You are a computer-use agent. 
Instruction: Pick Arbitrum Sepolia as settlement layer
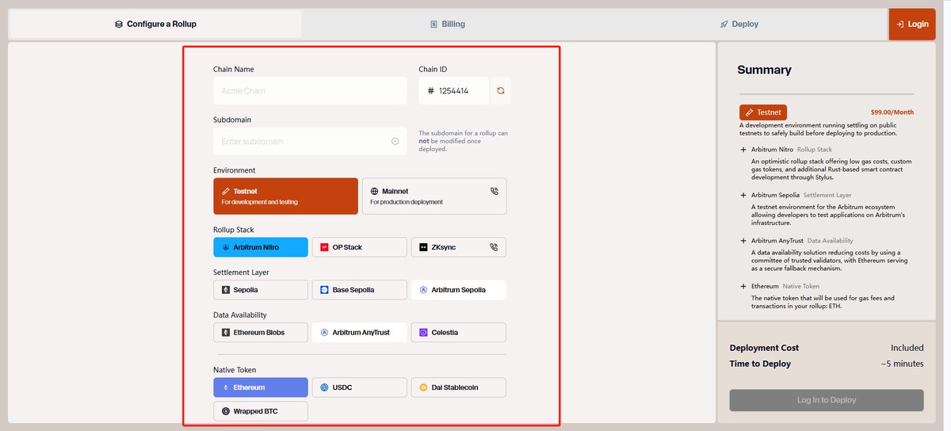coord(458,290)
